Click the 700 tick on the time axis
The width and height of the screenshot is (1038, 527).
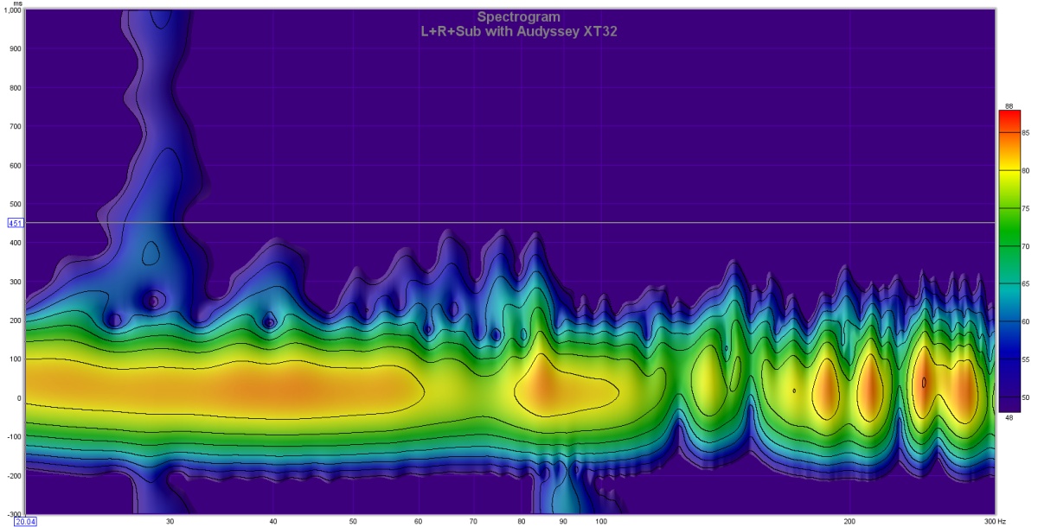(x=15, y=127)
